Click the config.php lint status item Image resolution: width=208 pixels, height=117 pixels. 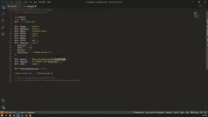30,112
